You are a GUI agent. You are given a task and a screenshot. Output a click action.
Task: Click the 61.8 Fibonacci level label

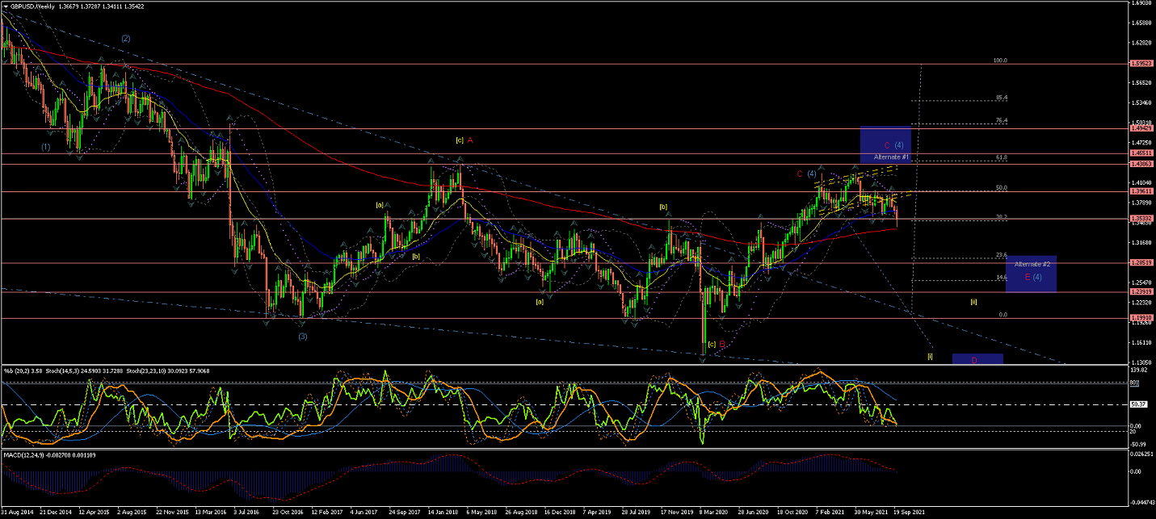pyautogui.click(x=1002, y=157)
